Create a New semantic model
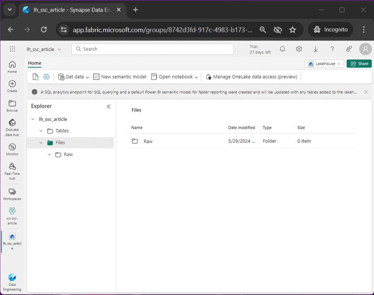Viewport: 374px width, 295px height. point(120,77)
